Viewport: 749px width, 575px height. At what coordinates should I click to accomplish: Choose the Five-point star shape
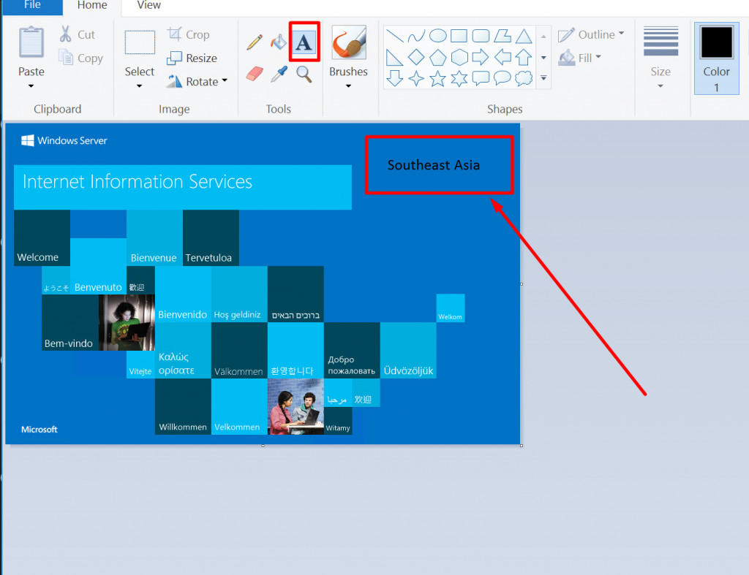(437, 78)
